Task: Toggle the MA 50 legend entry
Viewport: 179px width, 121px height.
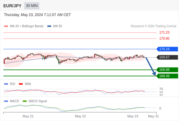Action: (x=55, y=26)
